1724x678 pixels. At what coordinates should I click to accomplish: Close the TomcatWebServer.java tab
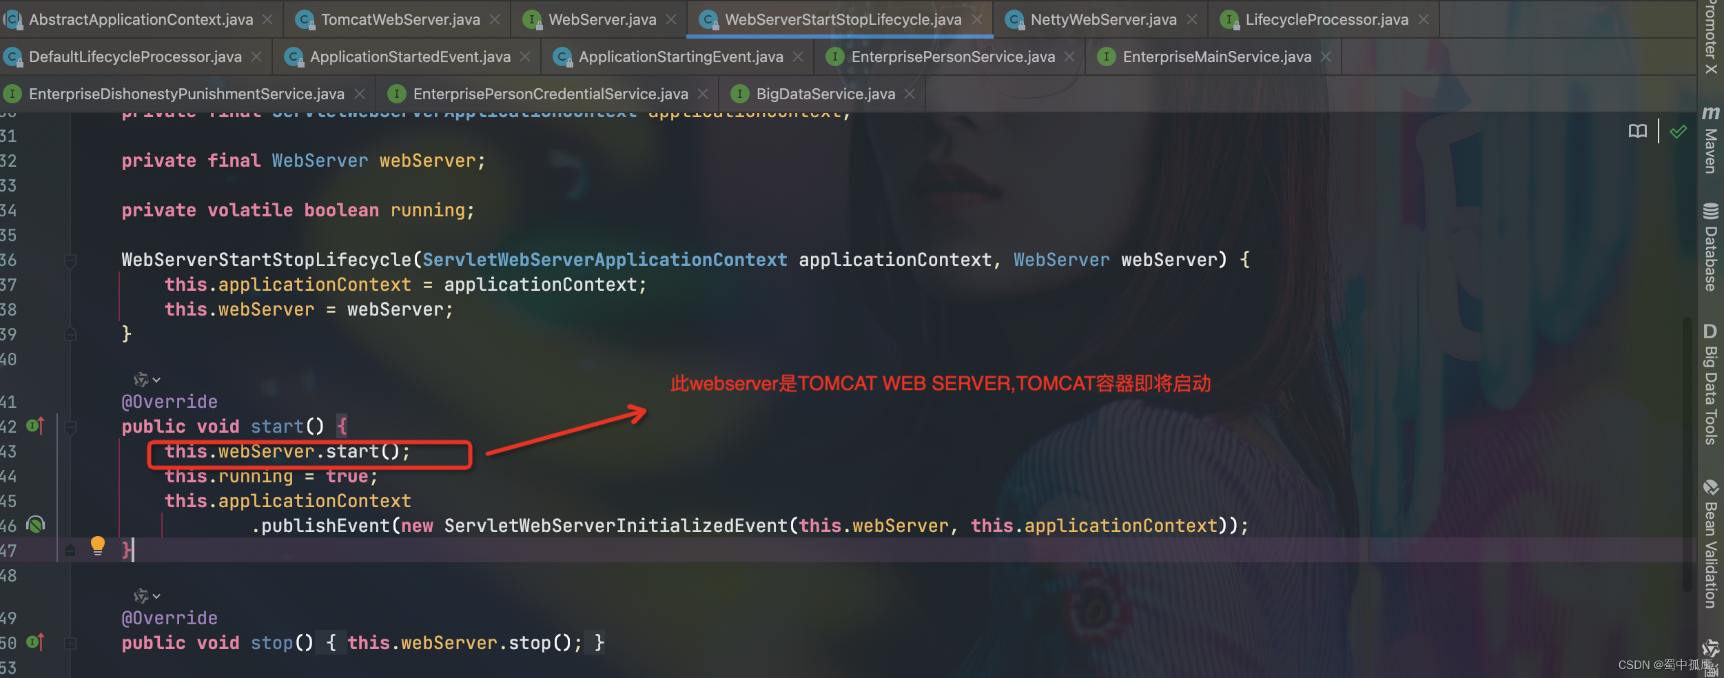click(x=495, y=20)
